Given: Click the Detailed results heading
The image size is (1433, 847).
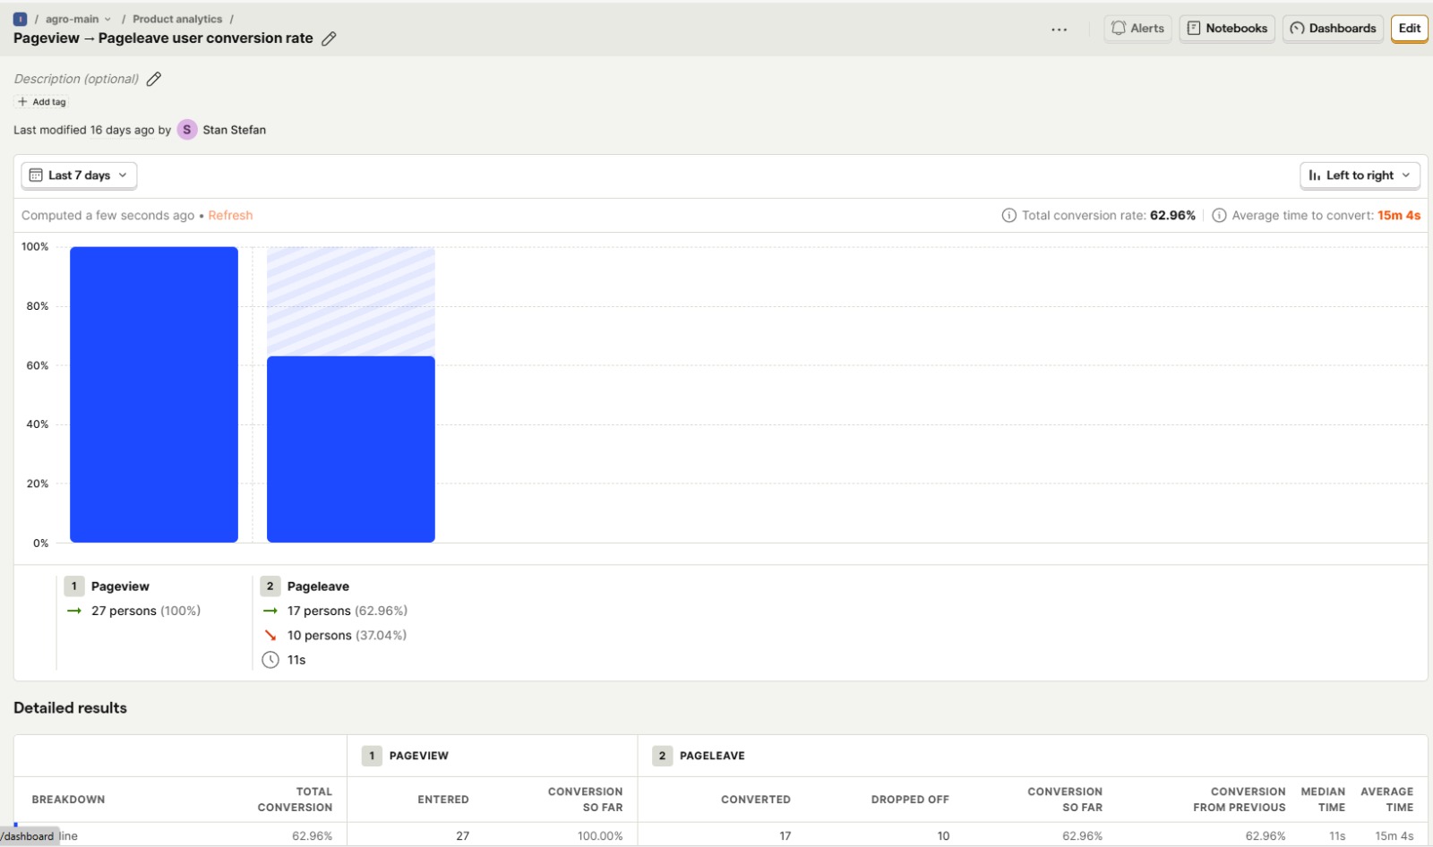Looking at the screenshot, I should click(70, 708).
